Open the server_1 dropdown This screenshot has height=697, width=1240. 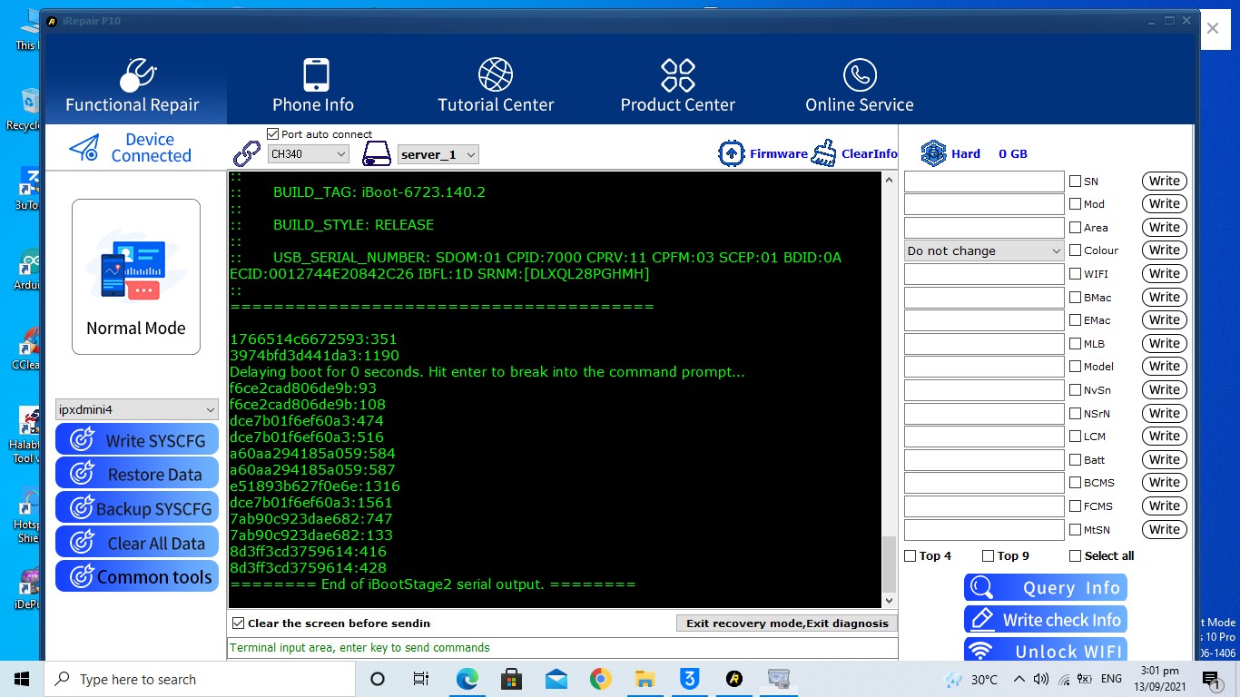pos(438,154)
